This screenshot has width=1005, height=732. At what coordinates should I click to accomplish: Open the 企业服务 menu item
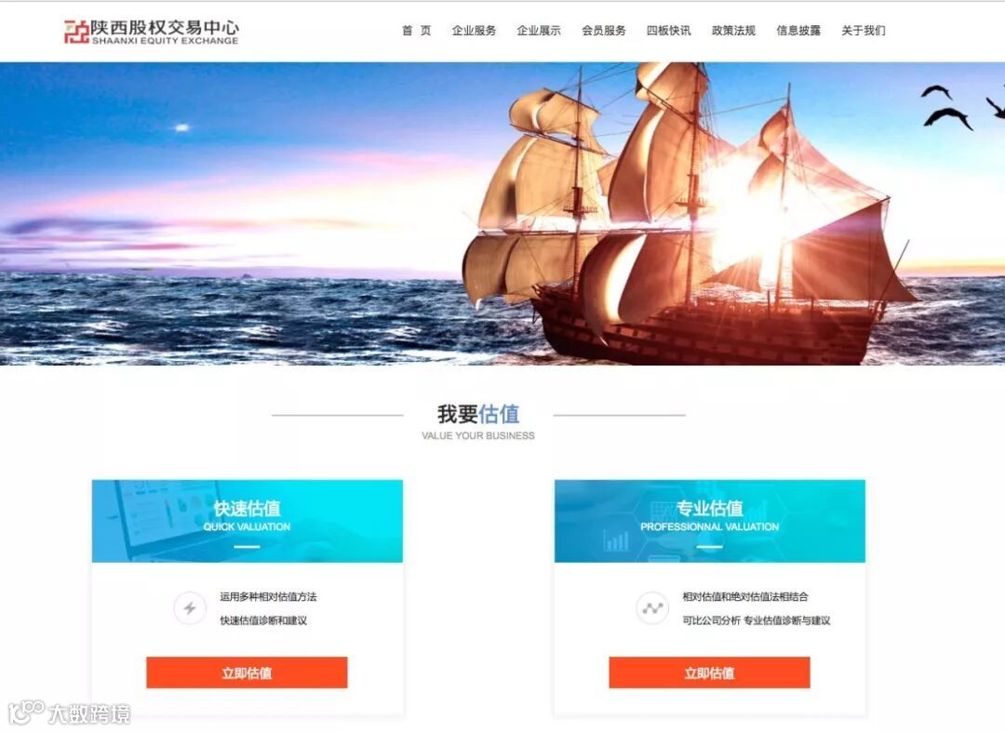pos(474,31)
